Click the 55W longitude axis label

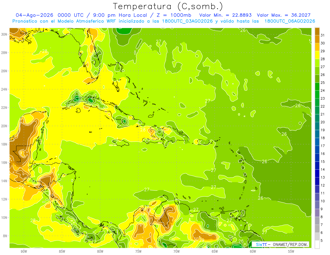tap(291, 251)
